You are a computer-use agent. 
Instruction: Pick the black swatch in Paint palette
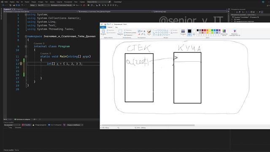198,30
